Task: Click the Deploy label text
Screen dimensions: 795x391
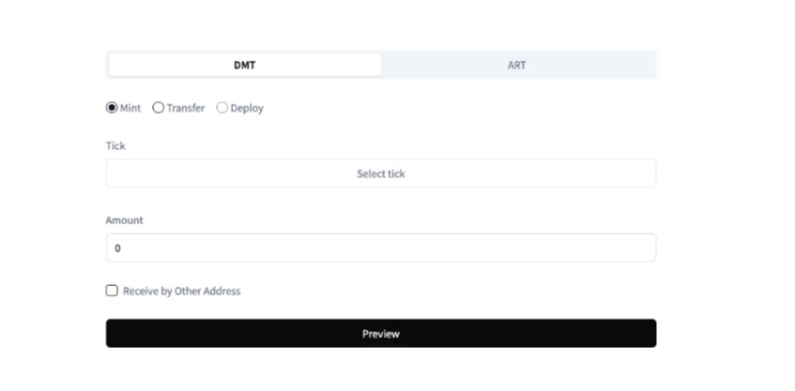Action: [247, 108]
